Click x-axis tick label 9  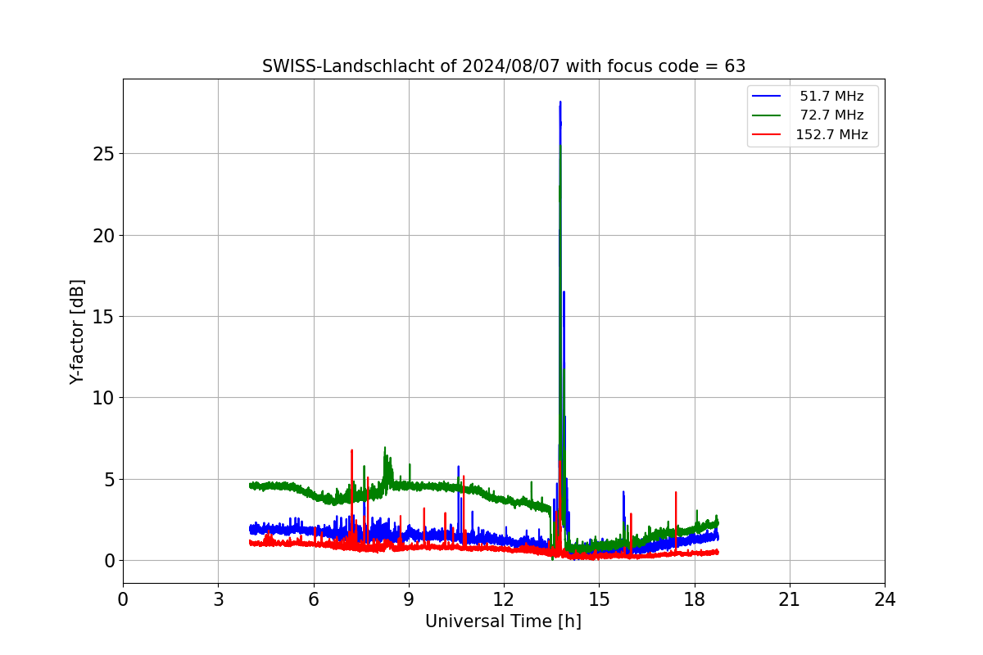click(x=409, y=599)
